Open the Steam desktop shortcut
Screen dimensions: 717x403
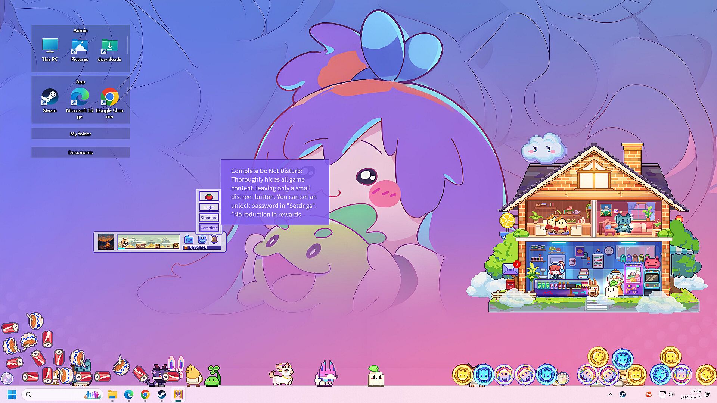pyautogui.click(x=50, y=100)
